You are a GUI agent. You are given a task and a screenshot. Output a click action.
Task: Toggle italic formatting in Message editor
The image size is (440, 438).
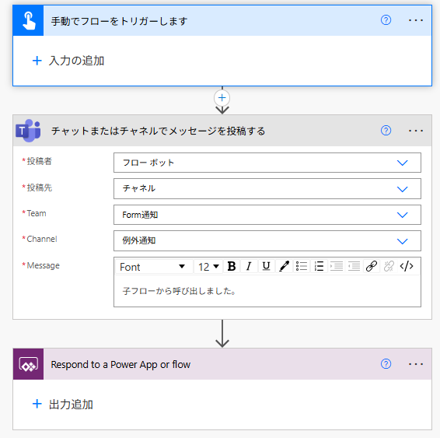point(249,266)
